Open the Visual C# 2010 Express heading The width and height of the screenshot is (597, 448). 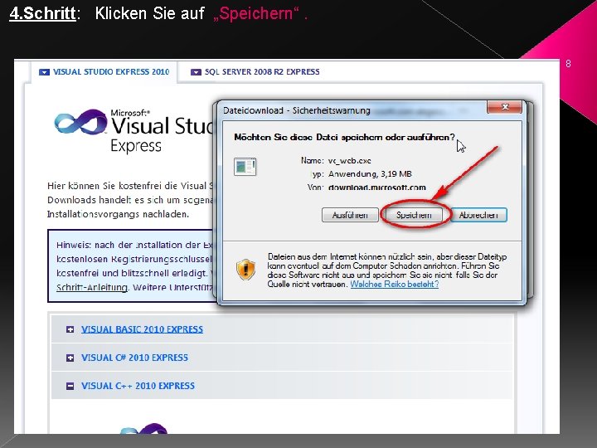click(x=135, y=358)
